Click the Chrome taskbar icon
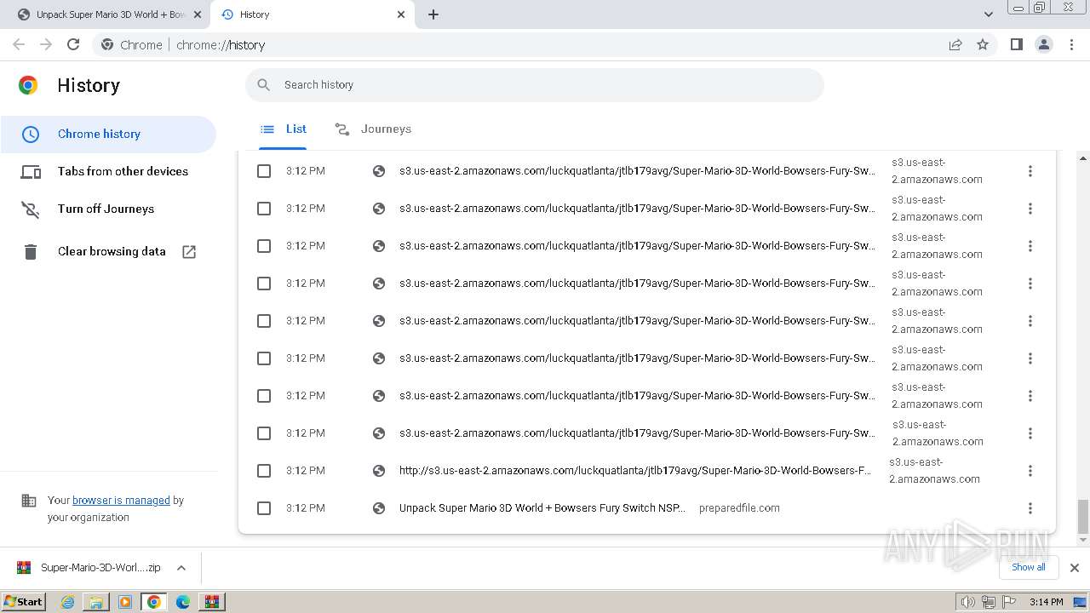1090x613 pixels. click(x=154, y=602)
